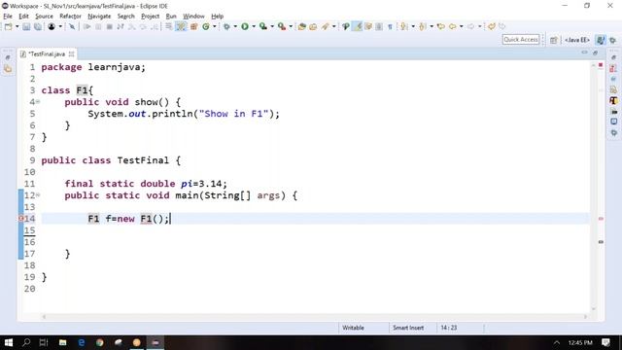Open the Debug configurations dropdown arrow
The height and width of the screenshot is (350, 622).
(235, 26)
